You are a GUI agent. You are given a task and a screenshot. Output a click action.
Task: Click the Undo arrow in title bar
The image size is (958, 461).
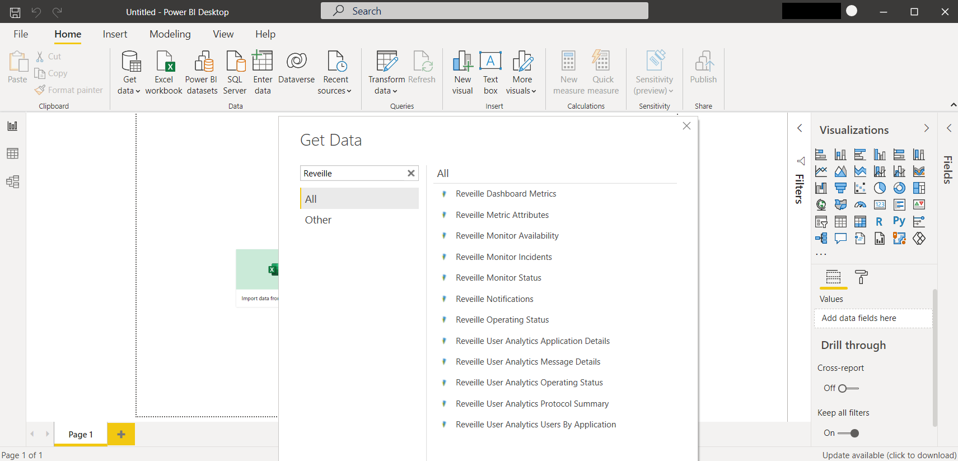pyautogui.click(x=36, y=12)
